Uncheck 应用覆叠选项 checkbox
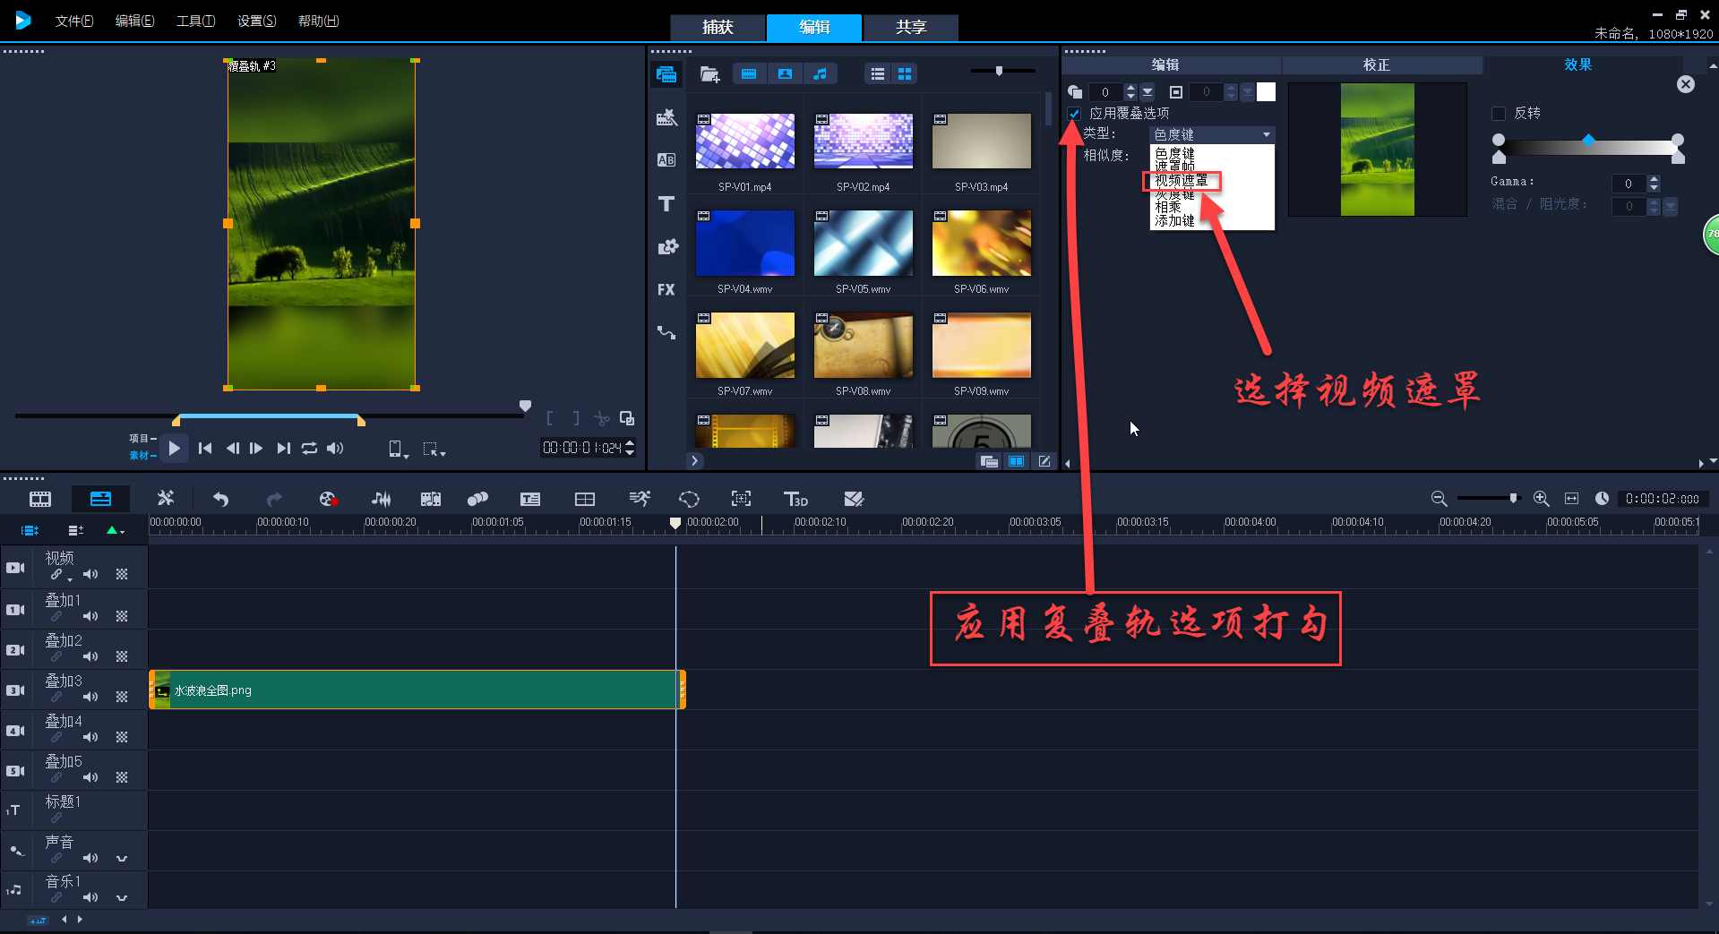 pos(1074,114)
